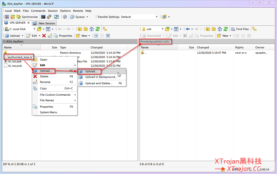Image resolution: width=277 pixels, height=174 pixels.
Task: Close the VPS-SERVER session tab
Action: 29,23
